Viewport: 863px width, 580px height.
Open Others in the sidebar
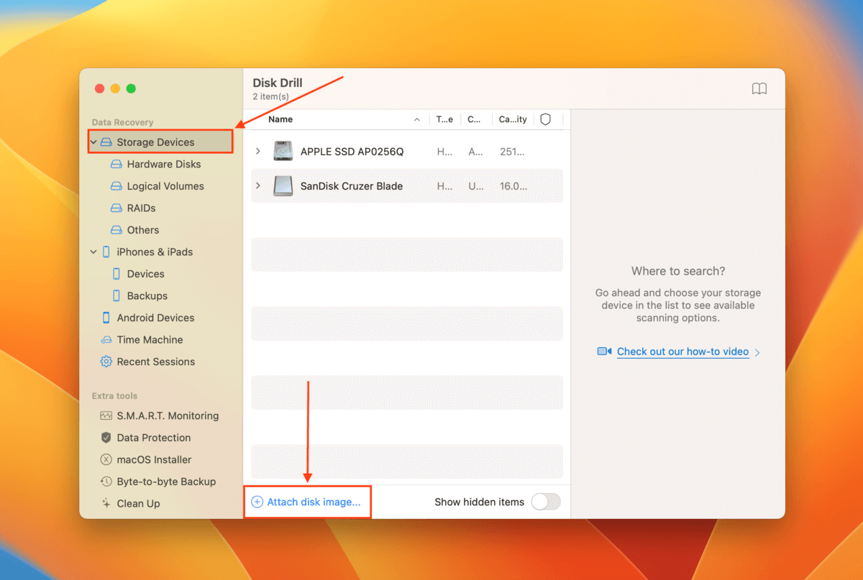143,230
